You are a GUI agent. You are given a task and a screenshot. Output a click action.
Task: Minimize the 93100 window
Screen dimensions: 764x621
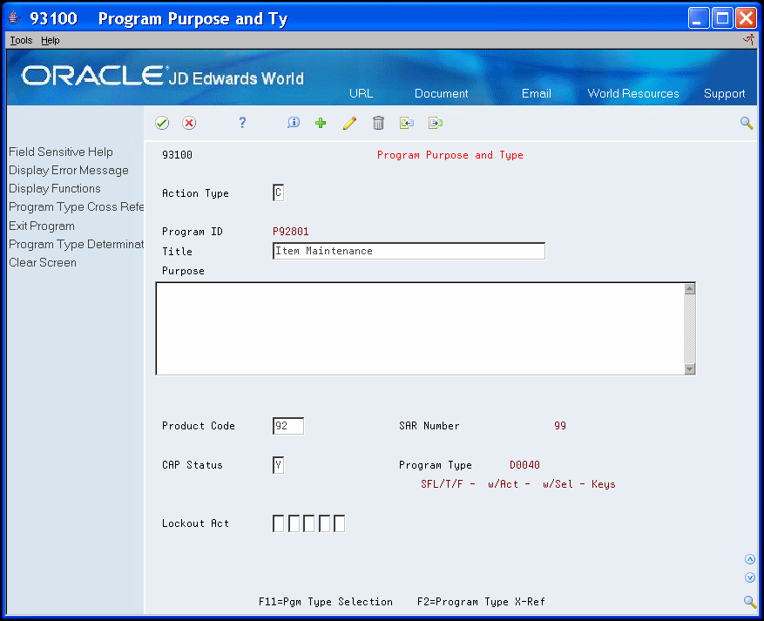pyautogui.click(x=698, y=18)
